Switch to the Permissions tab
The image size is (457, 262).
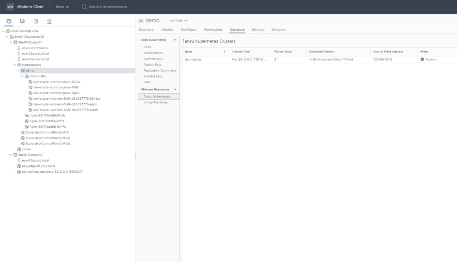[x=213, y=30]
